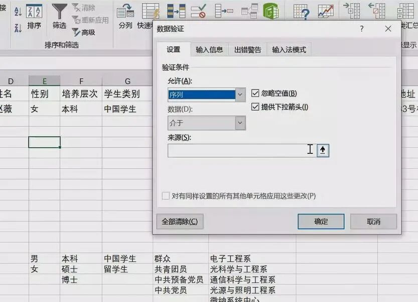Confirm settings with the OK button

click(x=321, y=221)
